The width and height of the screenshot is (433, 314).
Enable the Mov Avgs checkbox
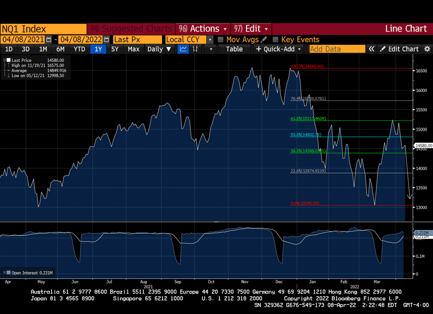220,39
